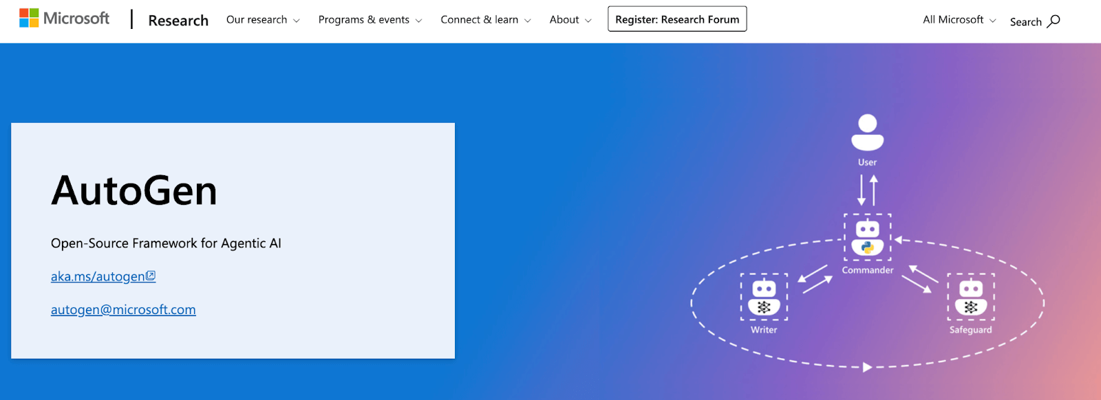Click the User person icon in diagram
This screenshot has height=400, width=1101.
point(867,133)
